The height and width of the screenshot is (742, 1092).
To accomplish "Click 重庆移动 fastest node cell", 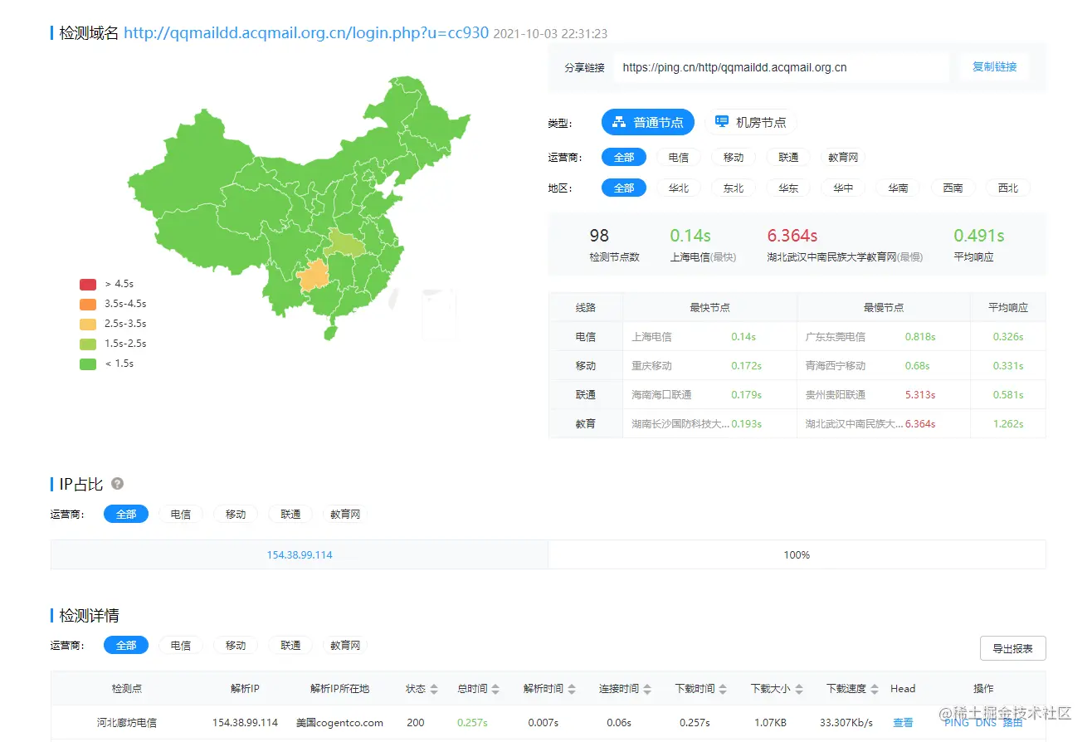I will click(x=651, y=366).
